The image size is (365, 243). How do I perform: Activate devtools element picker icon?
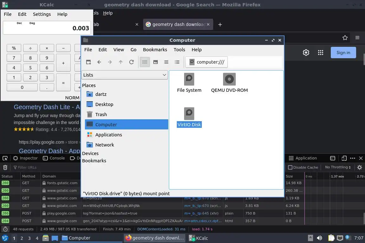[5, 158]
